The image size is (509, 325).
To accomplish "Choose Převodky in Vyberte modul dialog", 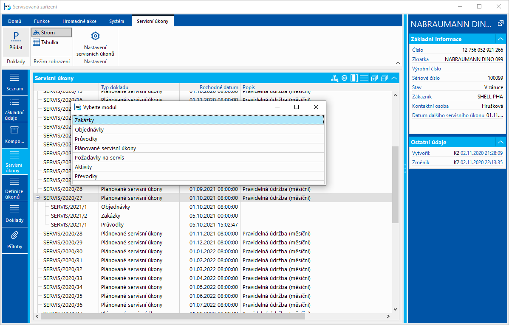I will (198, 177).
